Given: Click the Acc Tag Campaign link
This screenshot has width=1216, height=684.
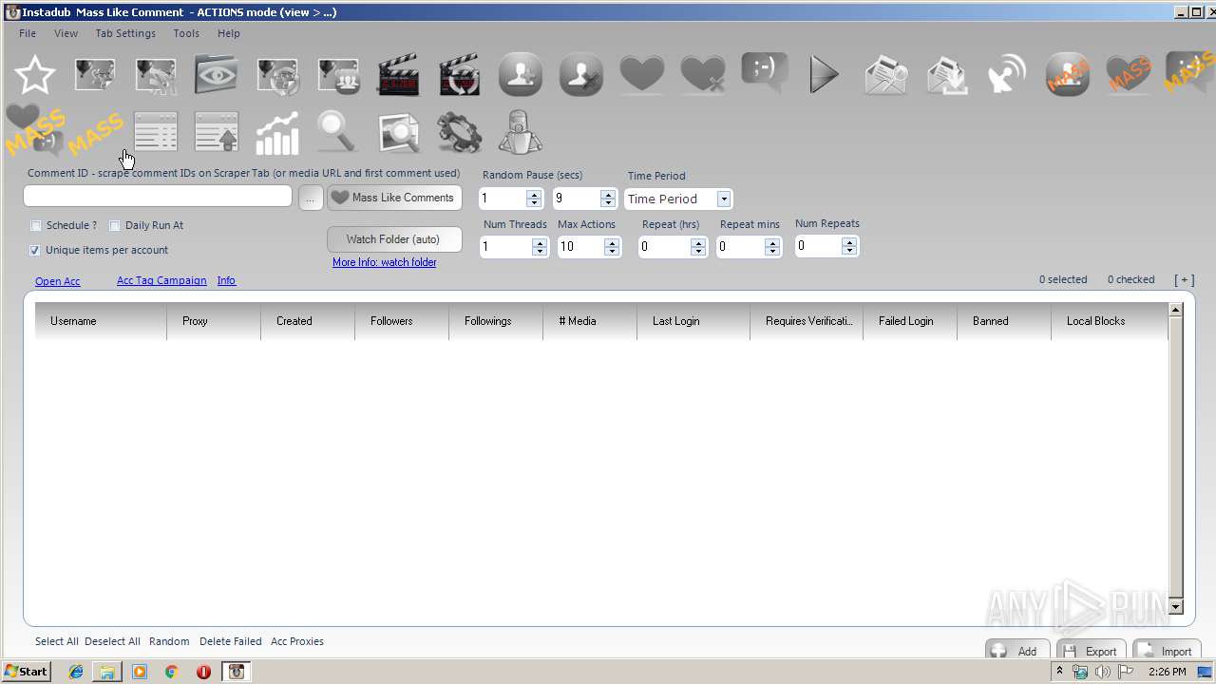Looking at the screenshot, I should pyautogui.click(x=161, y=280).
